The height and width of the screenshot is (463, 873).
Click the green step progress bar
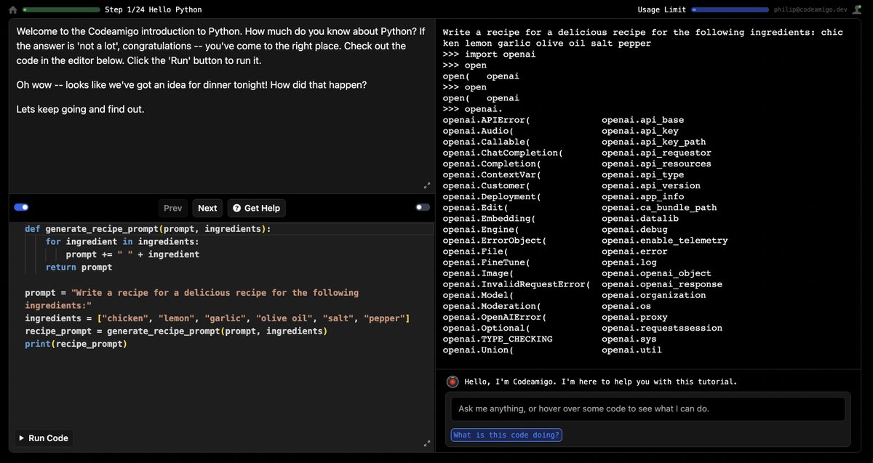60,9
